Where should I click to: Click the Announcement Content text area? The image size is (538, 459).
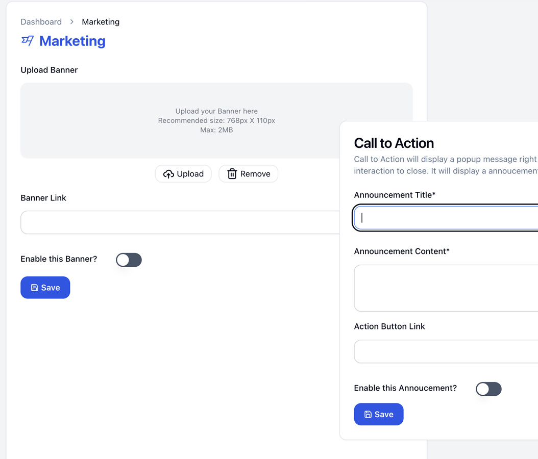click(x=446, y=288)
